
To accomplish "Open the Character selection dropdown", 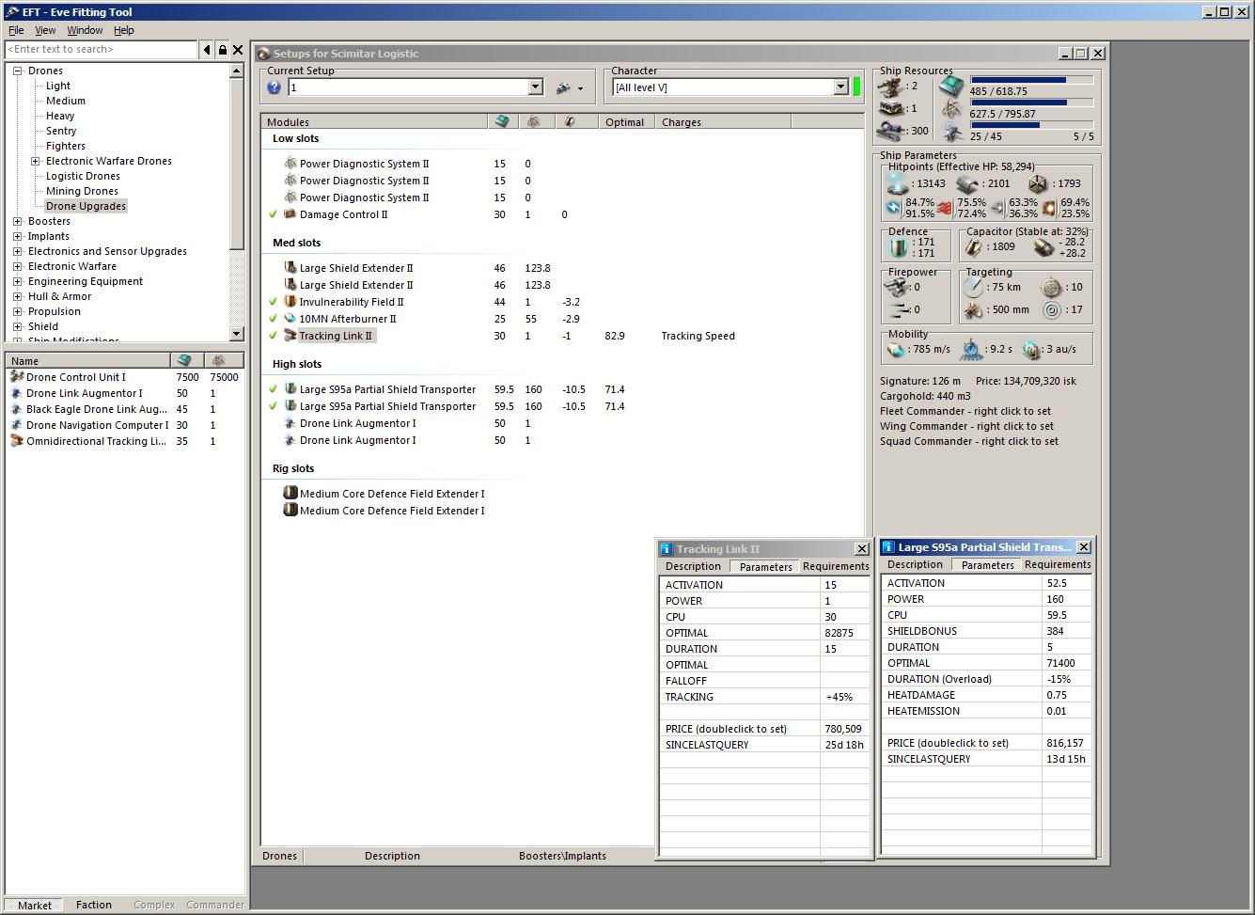I will tap(840, 87).
